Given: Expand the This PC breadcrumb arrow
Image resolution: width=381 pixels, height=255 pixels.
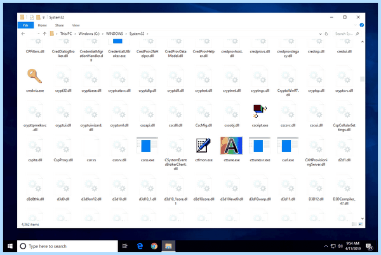Looking at the screenshot, I should click(76, 34).
